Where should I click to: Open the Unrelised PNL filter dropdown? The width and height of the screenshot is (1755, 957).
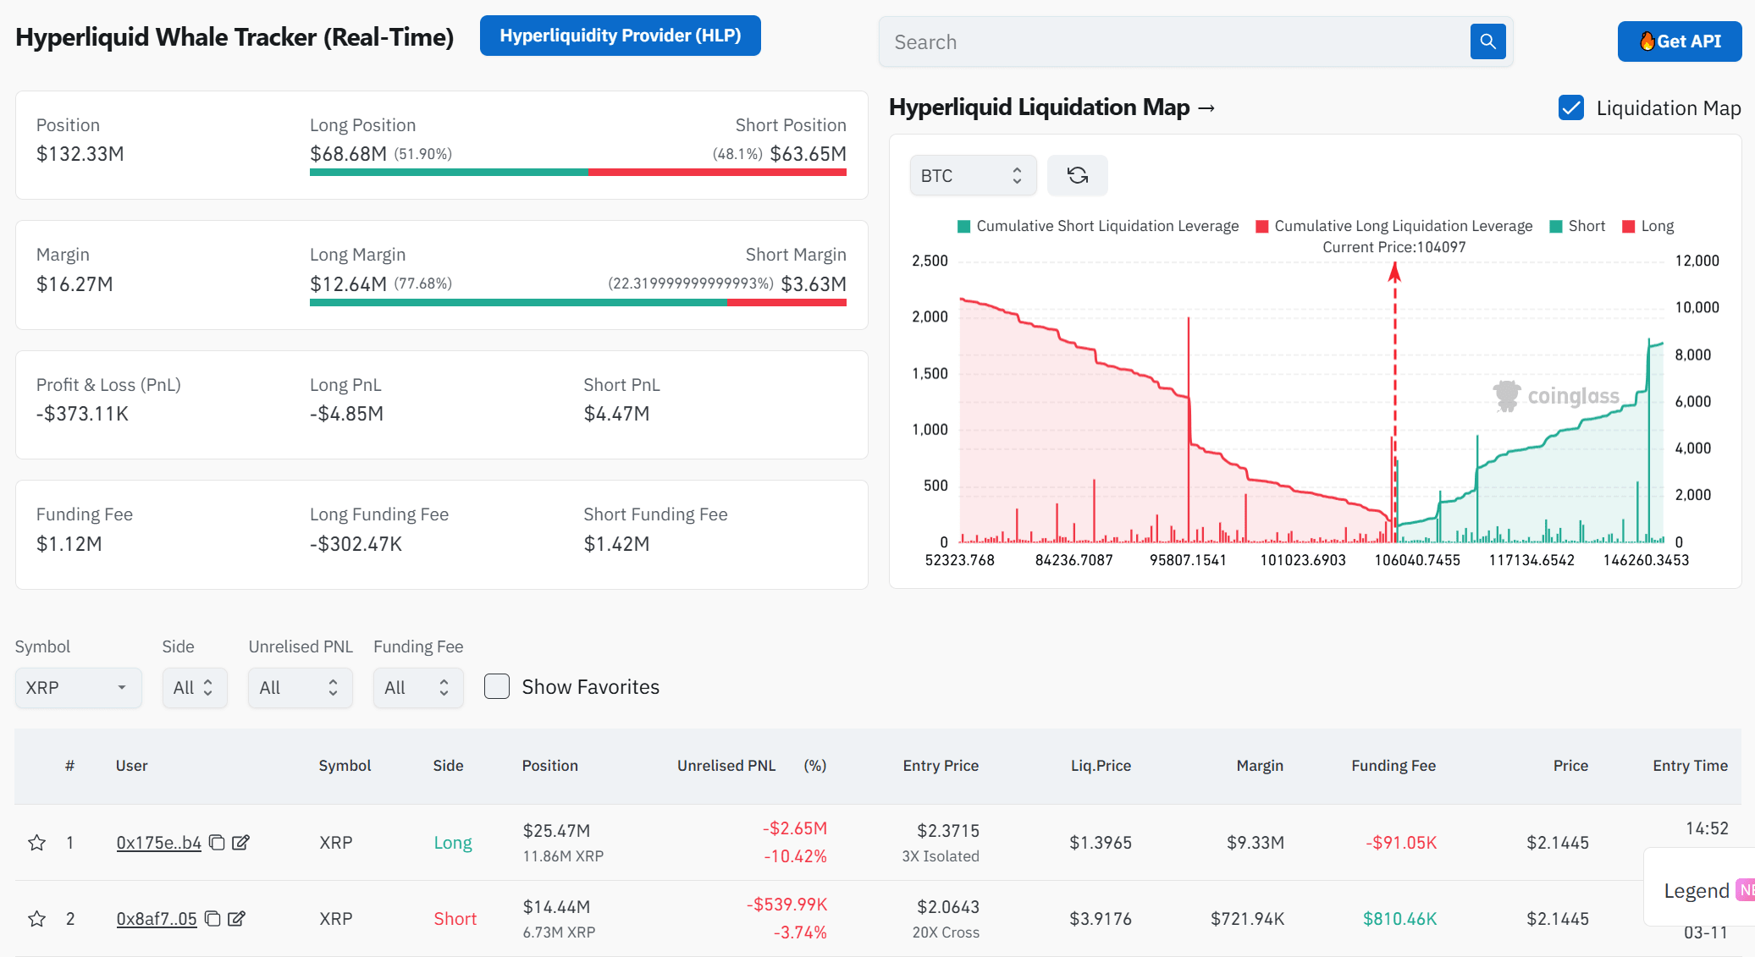[300, 688]
